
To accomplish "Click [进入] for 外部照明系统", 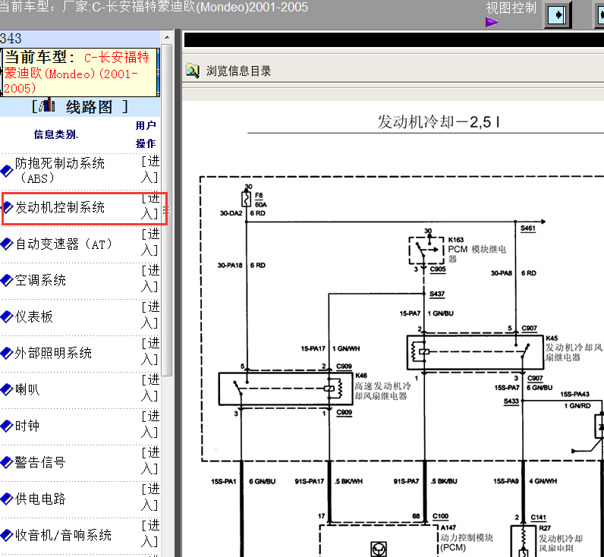I will [x=150, y=351].
